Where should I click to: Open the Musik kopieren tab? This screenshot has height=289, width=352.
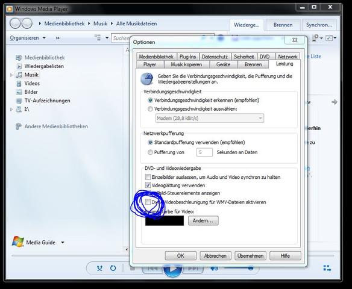tap(186, 64)
